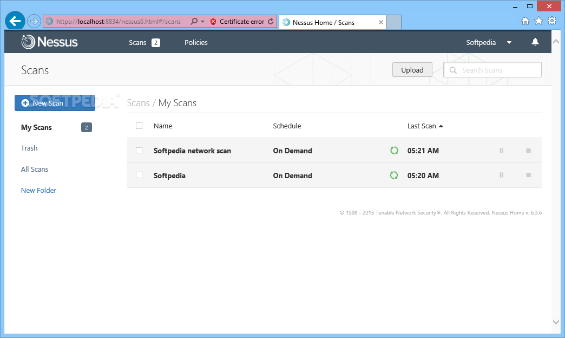Go forward with browser forward arrow
565x338 pixels.
(x=34, y=21)
